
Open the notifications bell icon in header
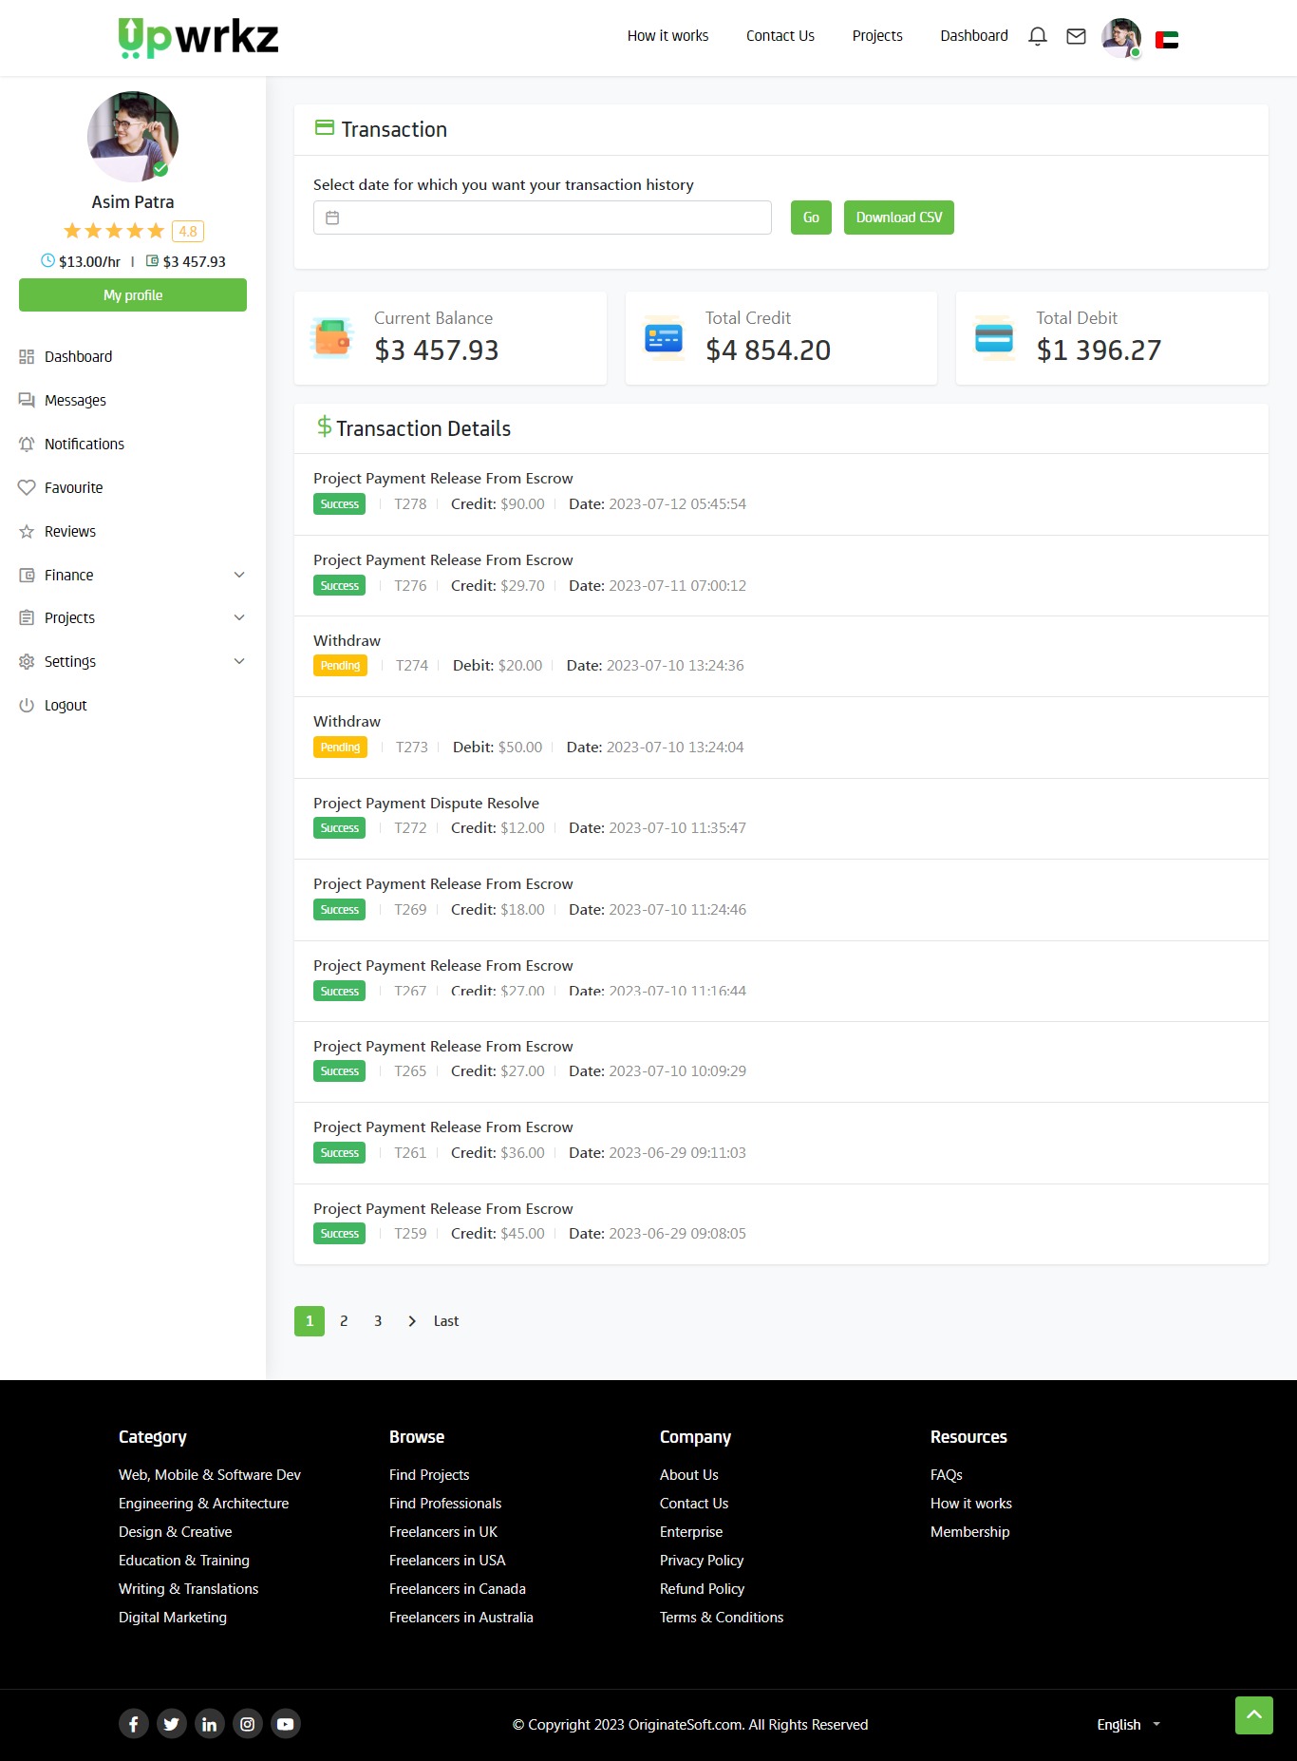coord(1038,36)
